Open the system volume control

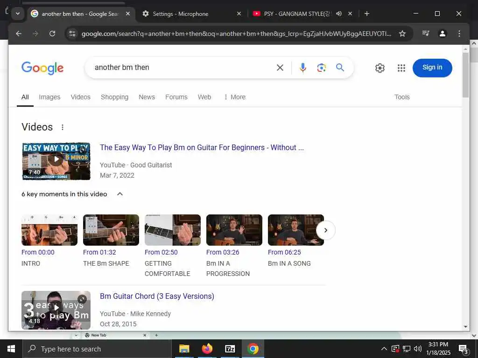[418, 349]
